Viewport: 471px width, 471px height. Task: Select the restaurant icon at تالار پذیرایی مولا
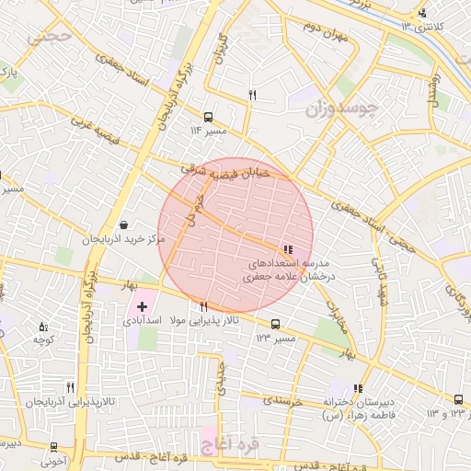[x=203, y=306]
